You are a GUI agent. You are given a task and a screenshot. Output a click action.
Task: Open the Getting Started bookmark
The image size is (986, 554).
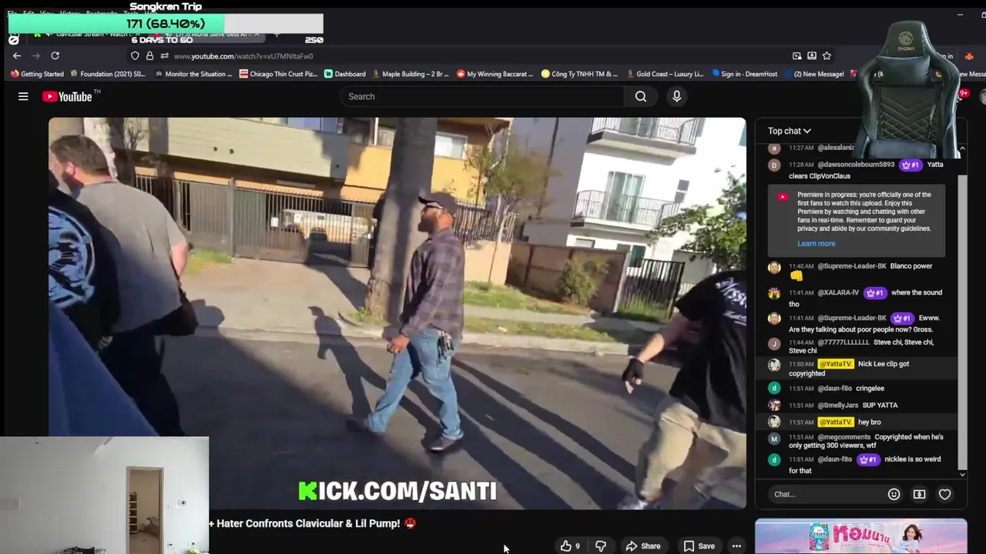pyautogui.click(x=37, y=74)
